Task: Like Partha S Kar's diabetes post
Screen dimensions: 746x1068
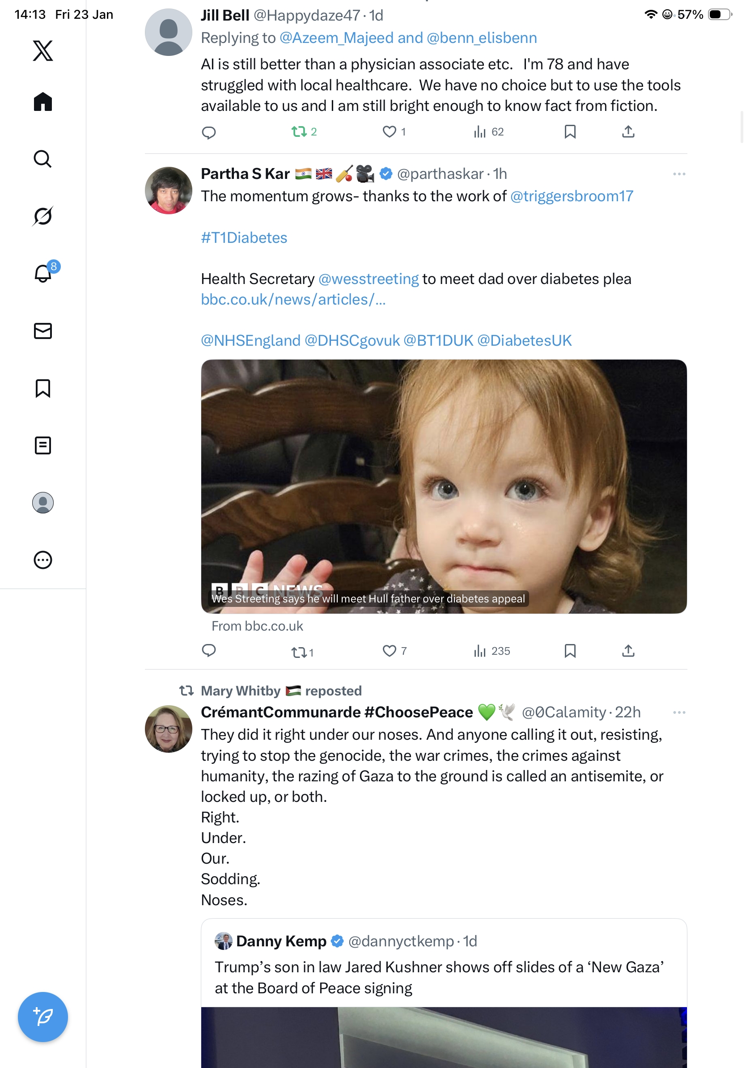Action: tap(389, 651)
